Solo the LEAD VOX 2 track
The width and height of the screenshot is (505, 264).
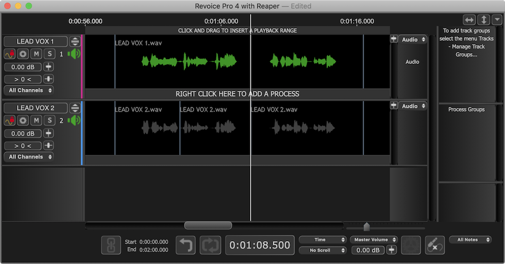tap(50, 120)
